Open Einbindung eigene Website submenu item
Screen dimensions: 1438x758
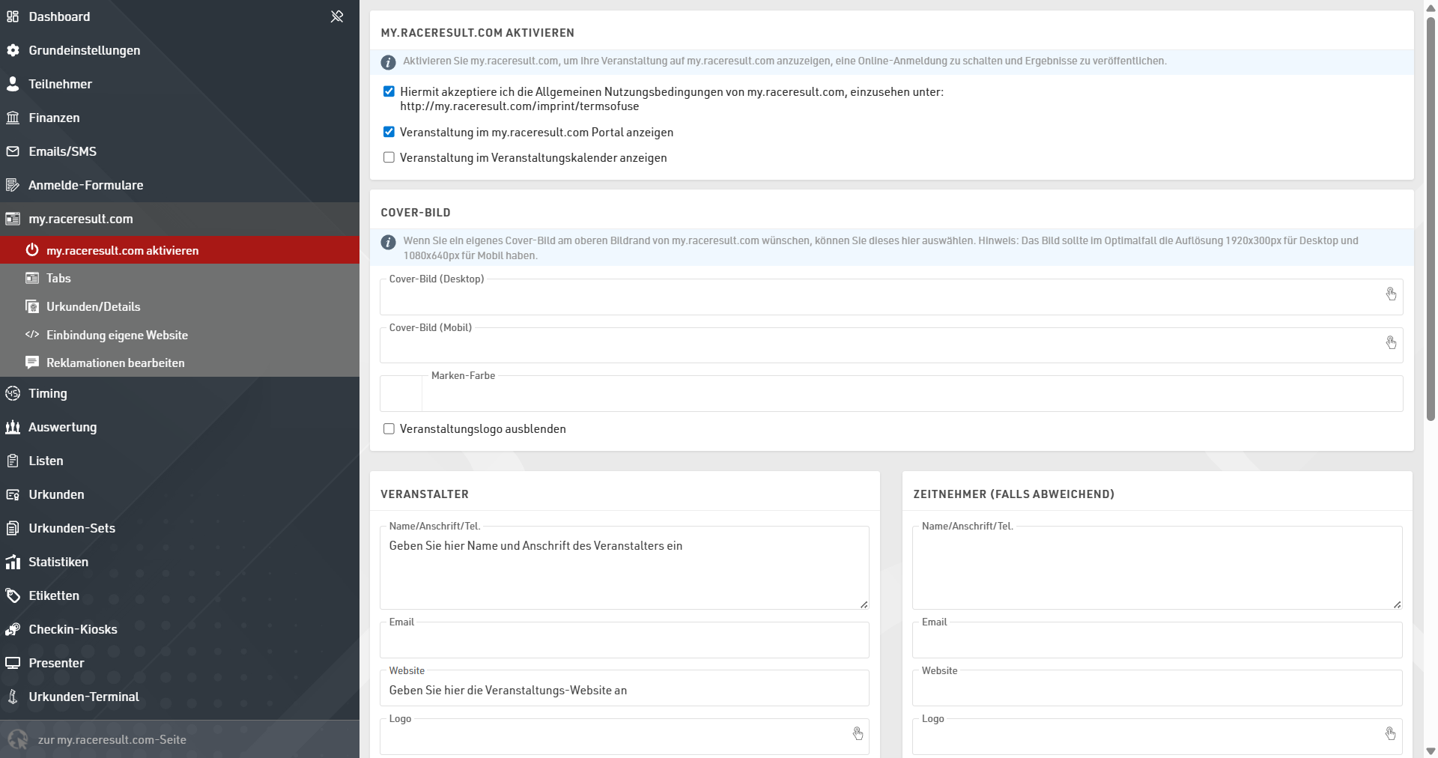(x=117, y=335)
